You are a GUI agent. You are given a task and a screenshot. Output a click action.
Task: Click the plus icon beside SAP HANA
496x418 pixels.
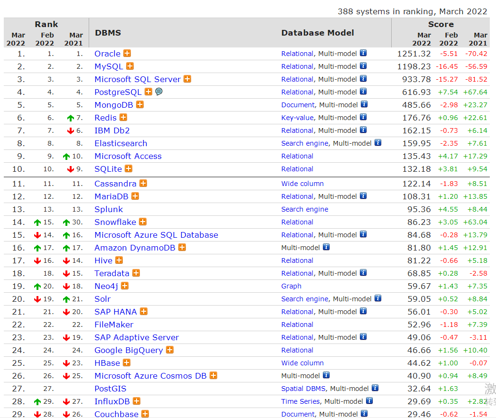[144, 311]
